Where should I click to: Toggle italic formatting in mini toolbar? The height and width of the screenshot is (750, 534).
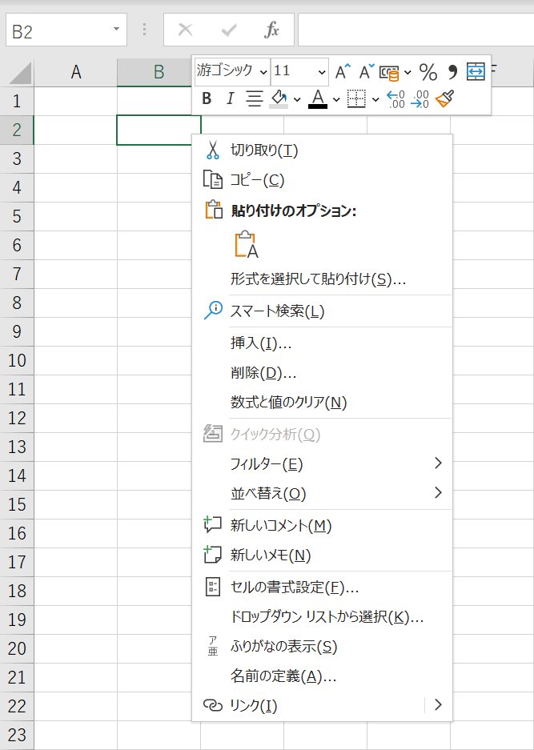tap(230, 99)
